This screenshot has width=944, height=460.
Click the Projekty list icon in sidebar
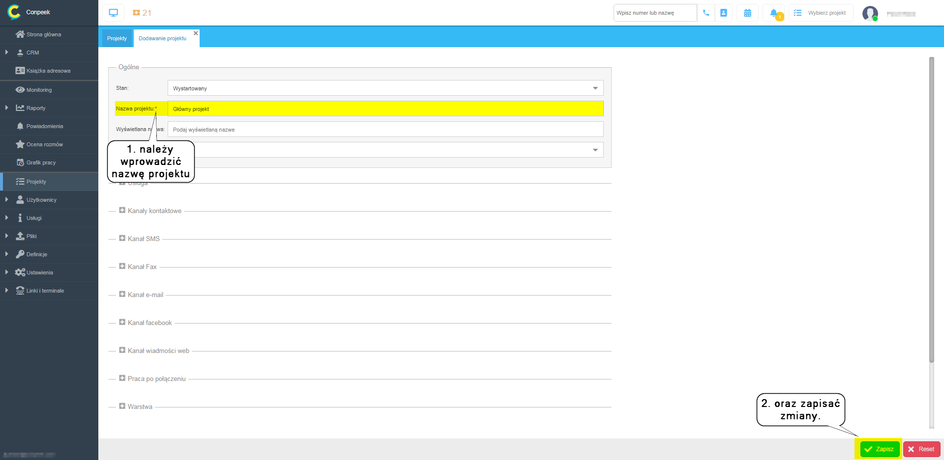pyautogui.click(x=20, y=182)
